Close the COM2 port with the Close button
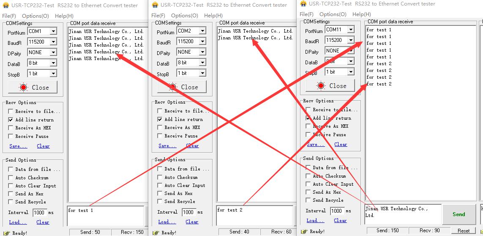The image size is (483, 236). tap(182, 87)
